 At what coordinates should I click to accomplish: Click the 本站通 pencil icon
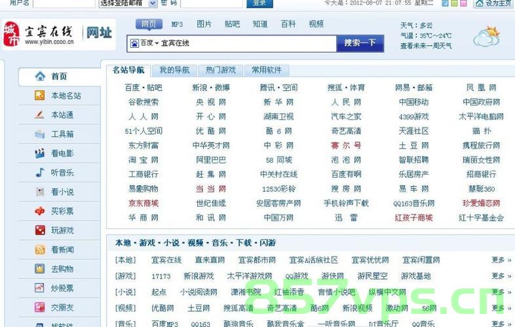(x=39, y=115)
